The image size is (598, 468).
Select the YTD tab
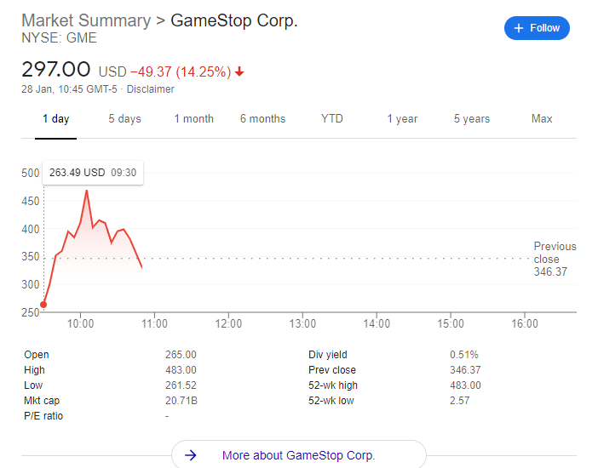click(332, 118)
